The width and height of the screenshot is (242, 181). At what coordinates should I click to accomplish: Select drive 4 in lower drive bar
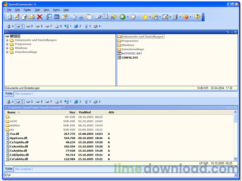[x=97, y=102]
